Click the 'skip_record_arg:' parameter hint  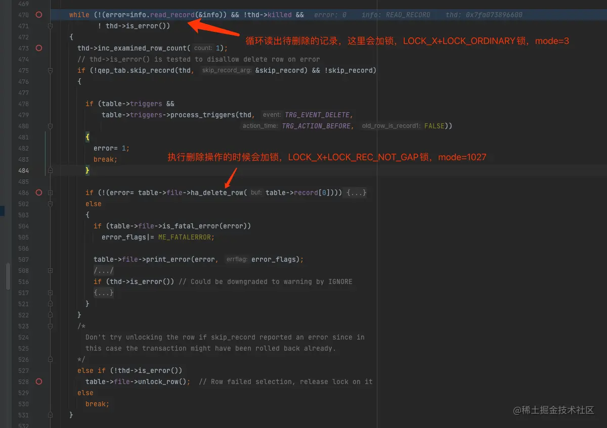[x=227, y=70]
